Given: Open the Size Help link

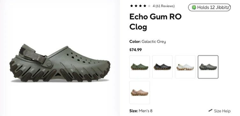Looking at the screenshot, I should (222, 111).
